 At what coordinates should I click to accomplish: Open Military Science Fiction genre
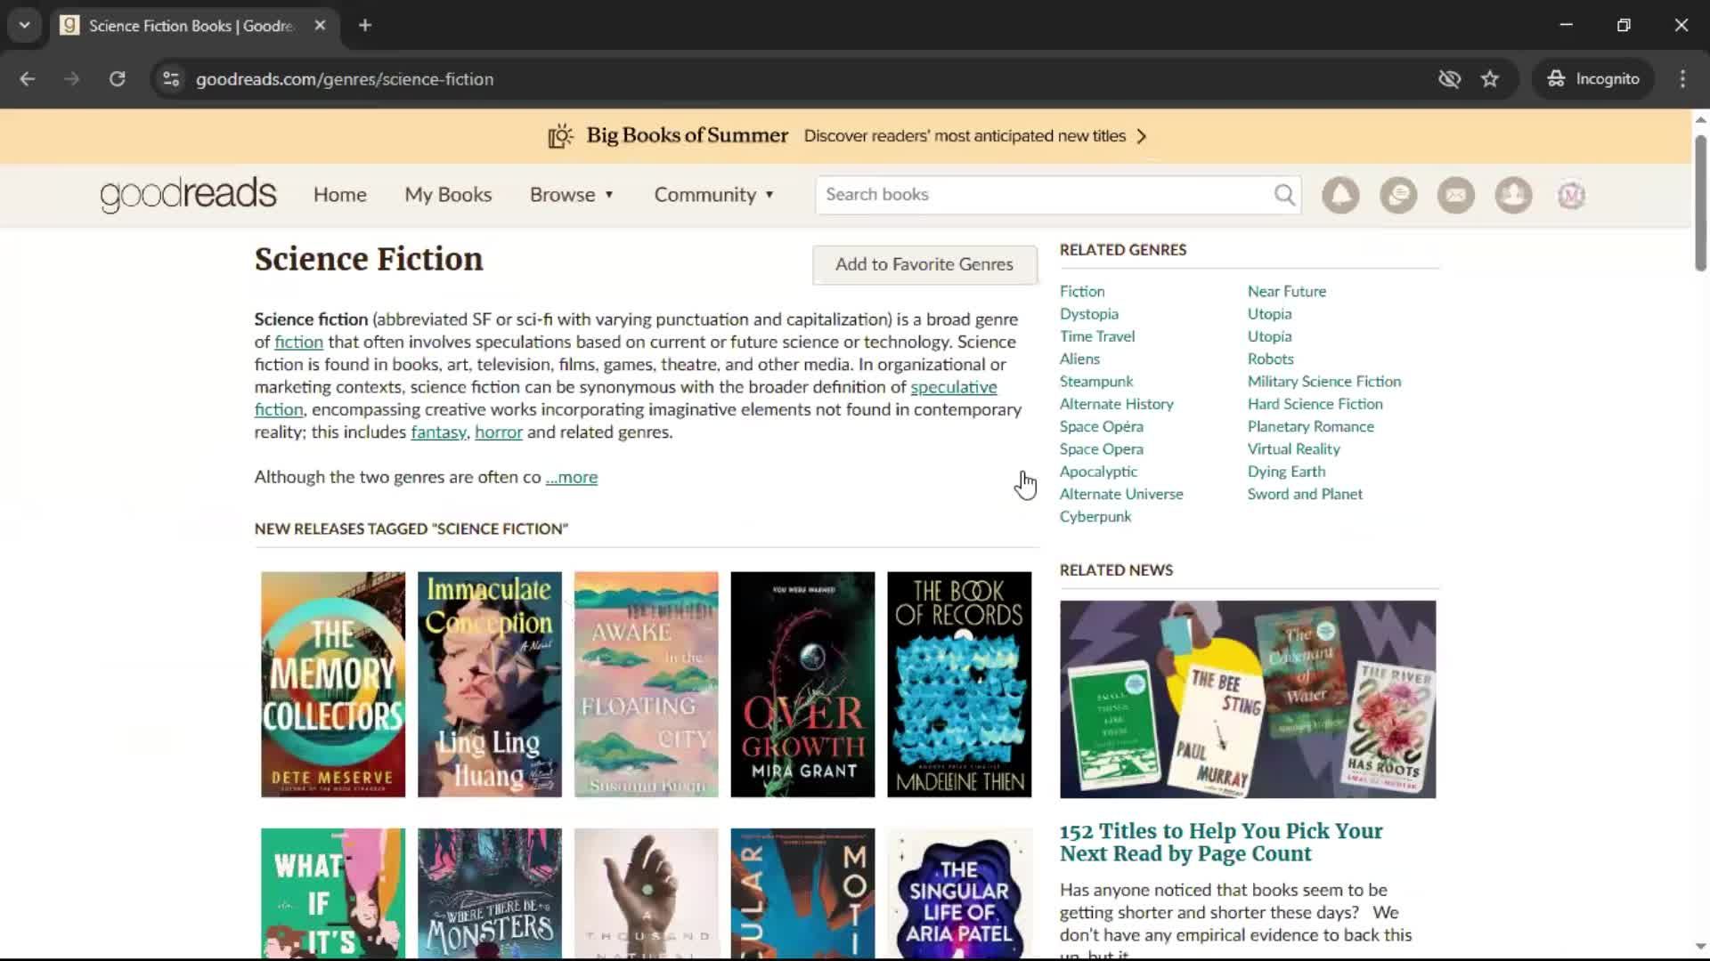(x=1323, y=382)
